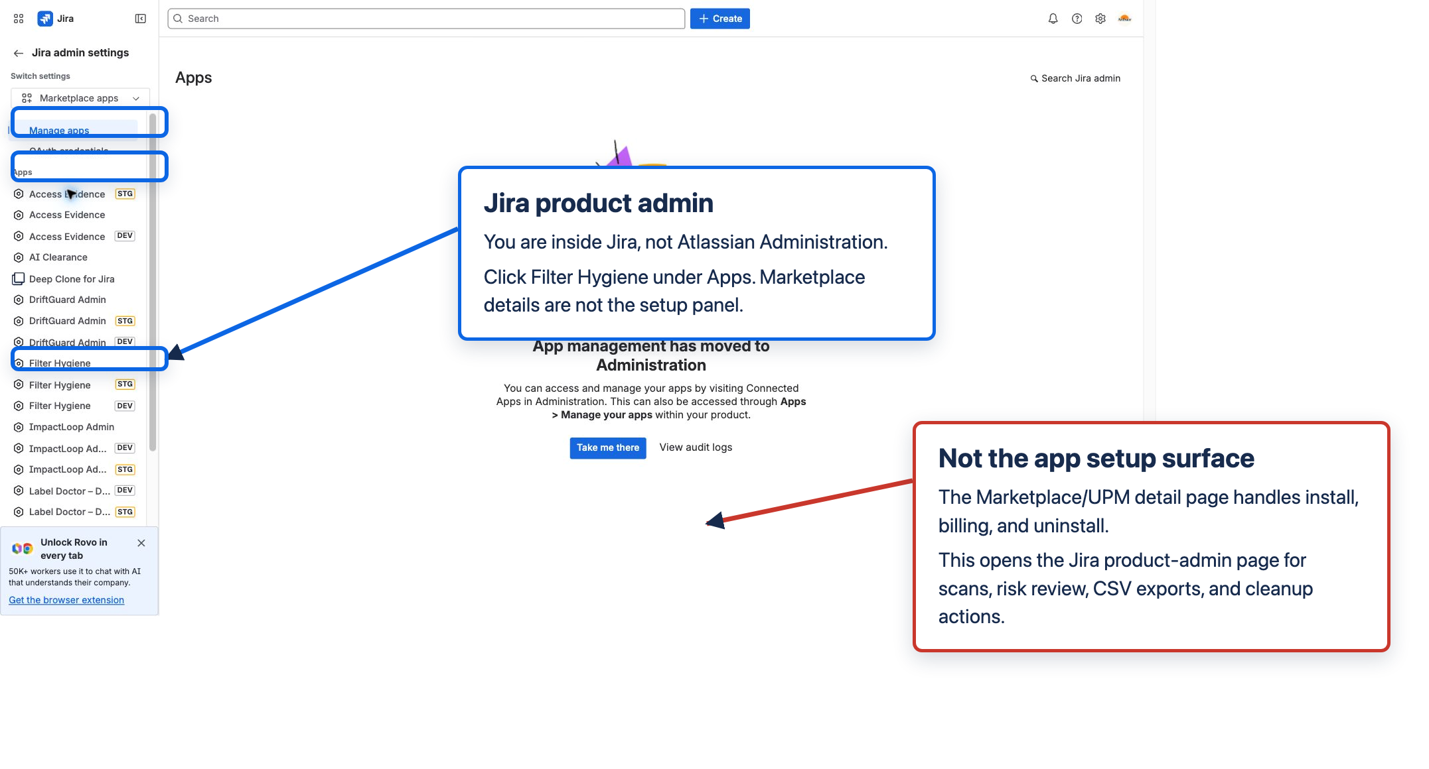Screen dimensions: 1429x769
Task: Click the icon beside Access Evidence STG
Action: (19, 194)
